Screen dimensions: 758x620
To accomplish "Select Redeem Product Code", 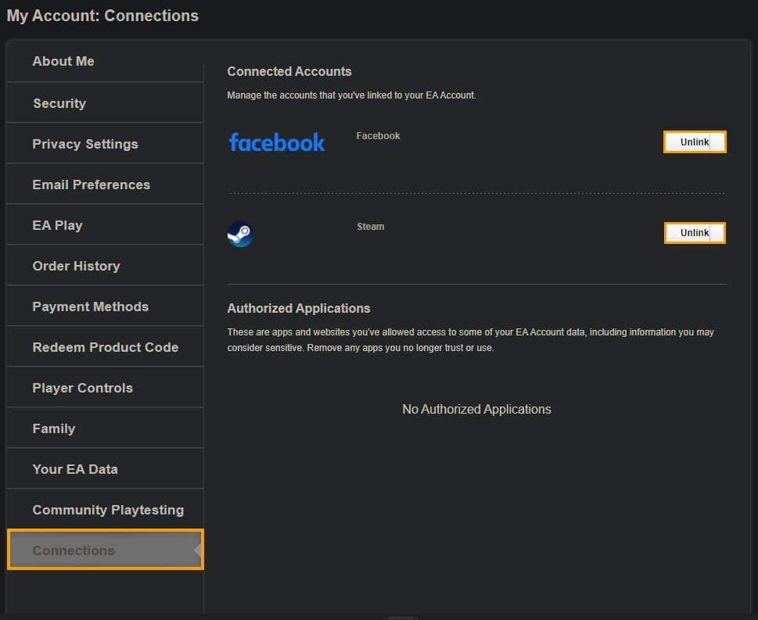I will click(105, 346).
